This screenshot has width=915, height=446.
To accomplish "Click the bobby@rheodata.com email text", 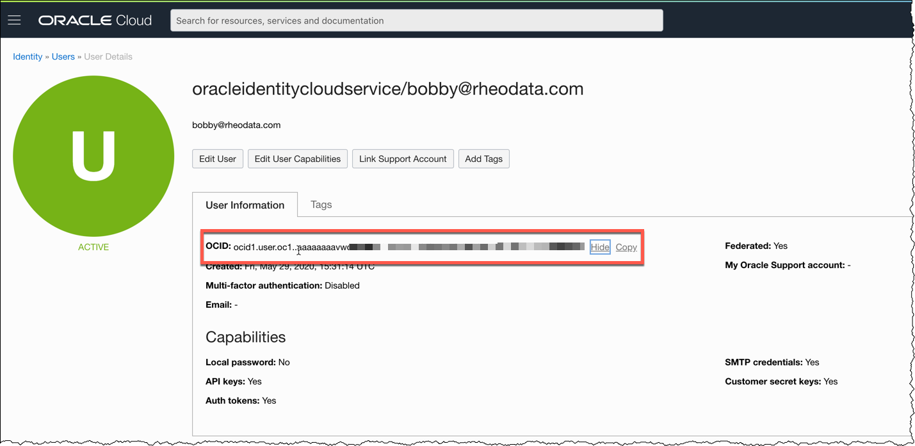I will tap(236, 125).
